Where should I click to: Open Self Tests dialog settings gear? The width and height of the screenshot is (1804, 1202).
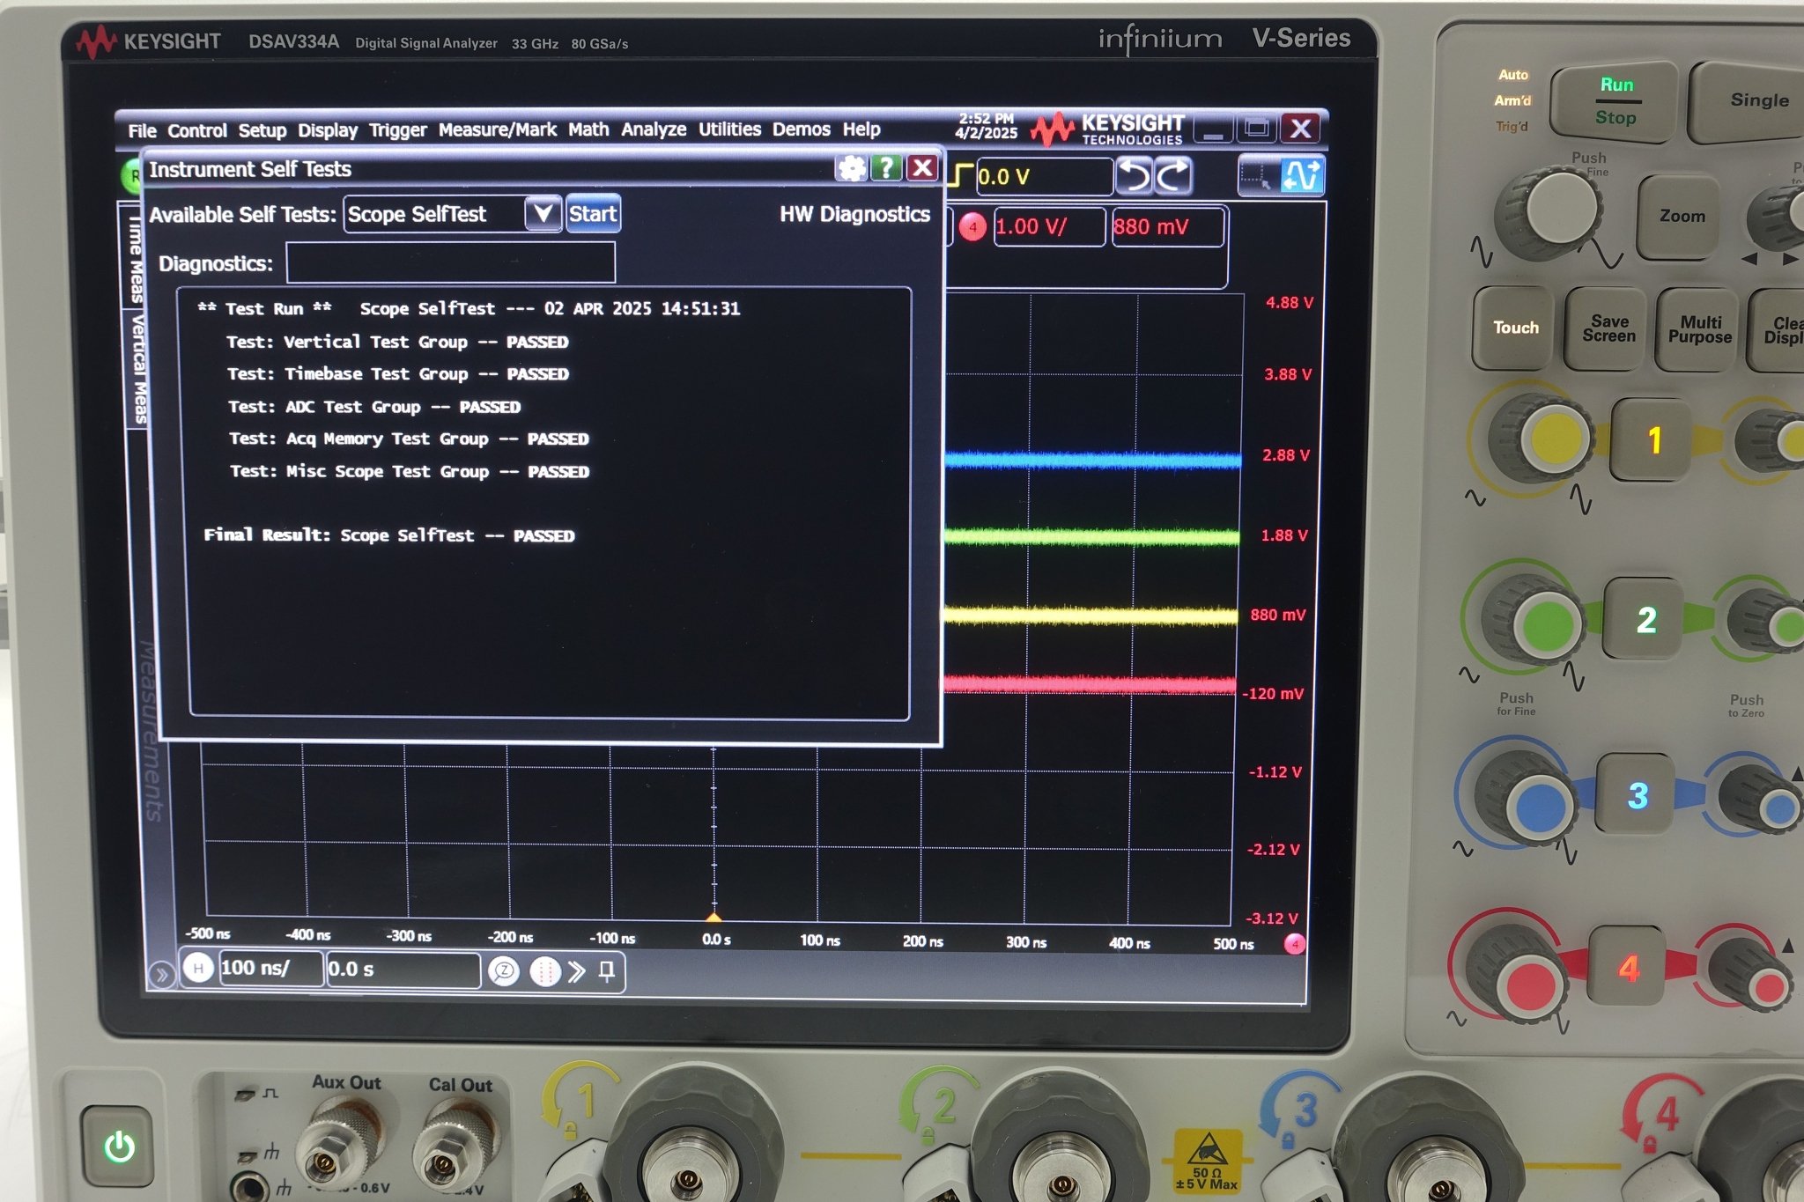pos(851,168)
